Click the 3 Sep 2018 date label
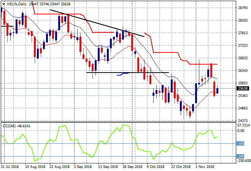The height and width of the screenshot is (171, 251). pos(83,167)
